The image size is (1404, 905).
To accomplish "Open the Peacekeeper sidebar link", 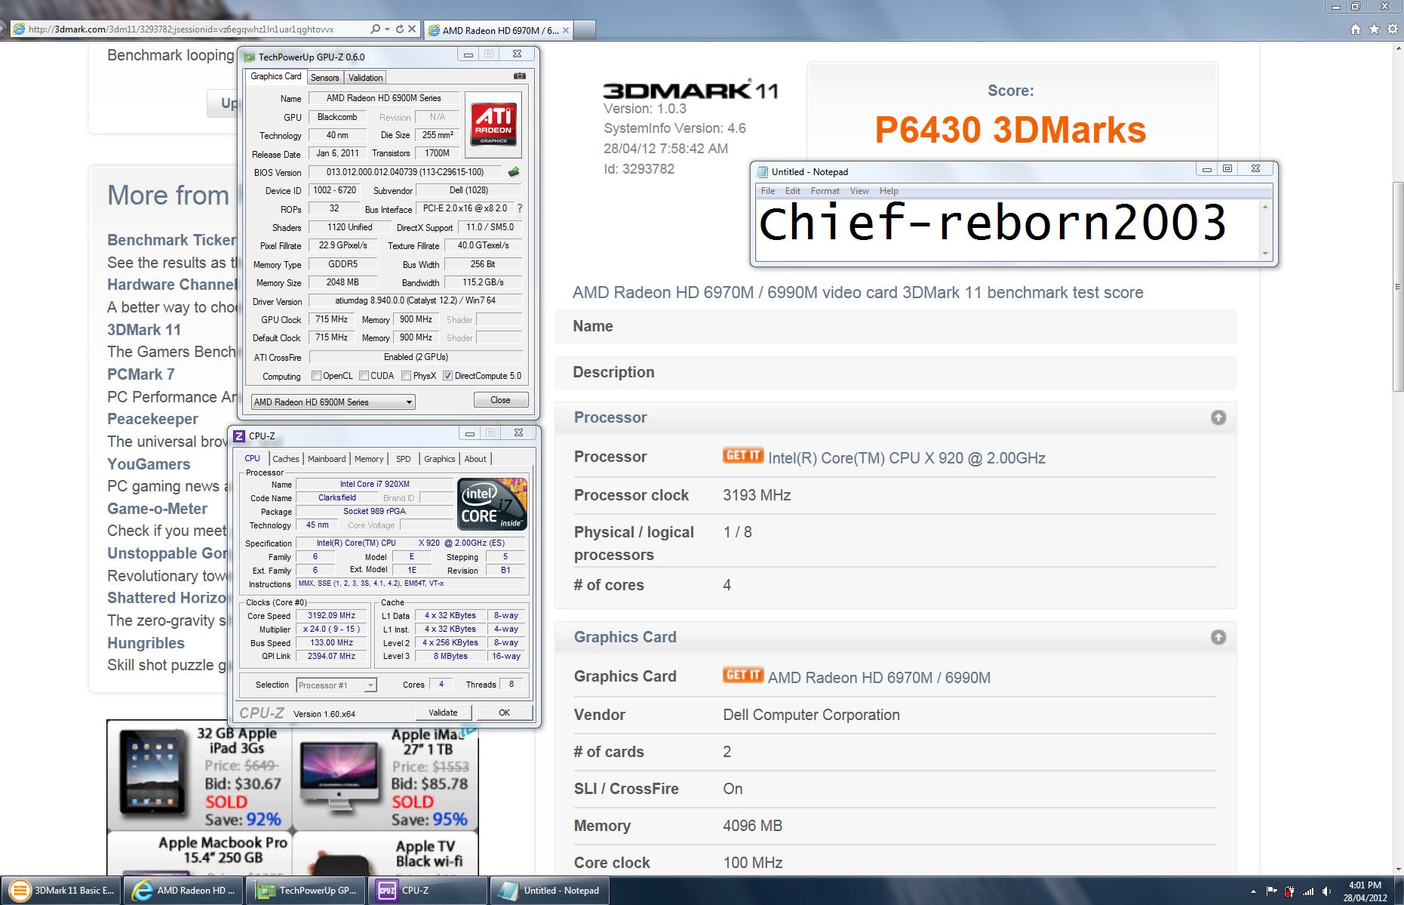I will tap(152, 419).
